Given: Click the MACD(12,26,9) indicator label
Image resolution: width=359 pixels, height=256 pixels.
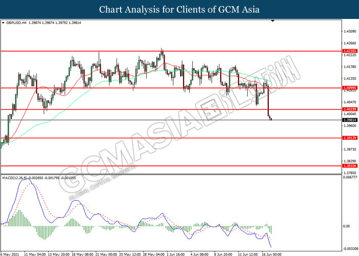Looking at the screenshot, I should (x=14, y=178).
